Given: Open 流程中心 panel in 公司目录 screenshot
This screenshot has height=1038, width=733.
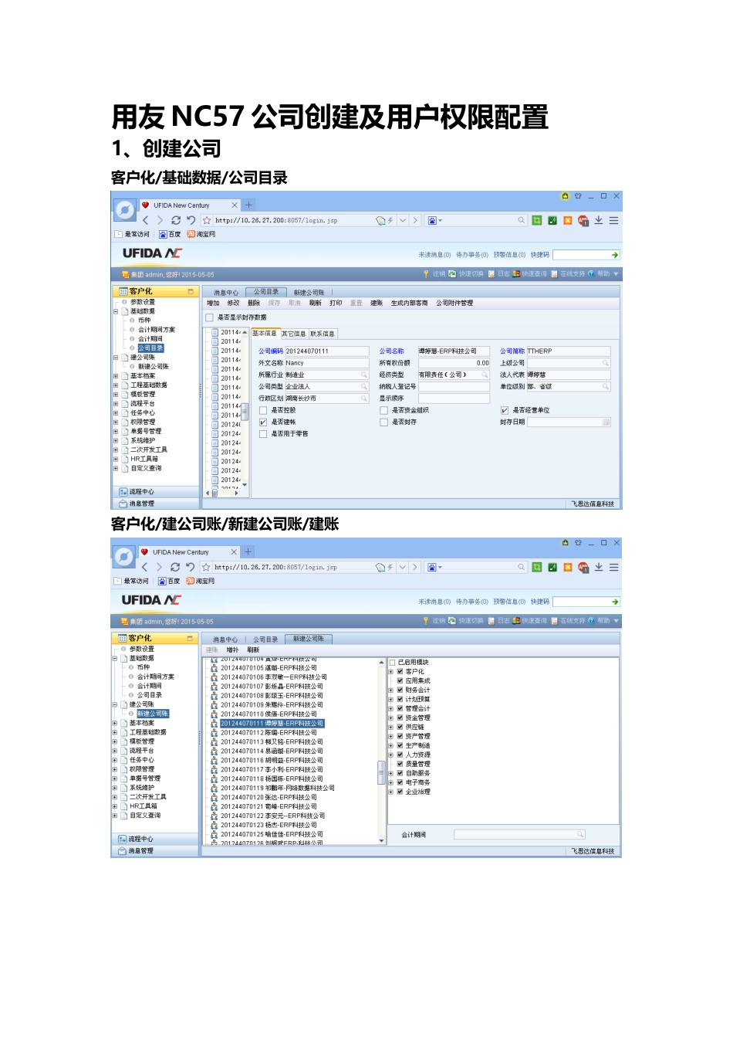Looking at the screenshot, I should (155, 492).
